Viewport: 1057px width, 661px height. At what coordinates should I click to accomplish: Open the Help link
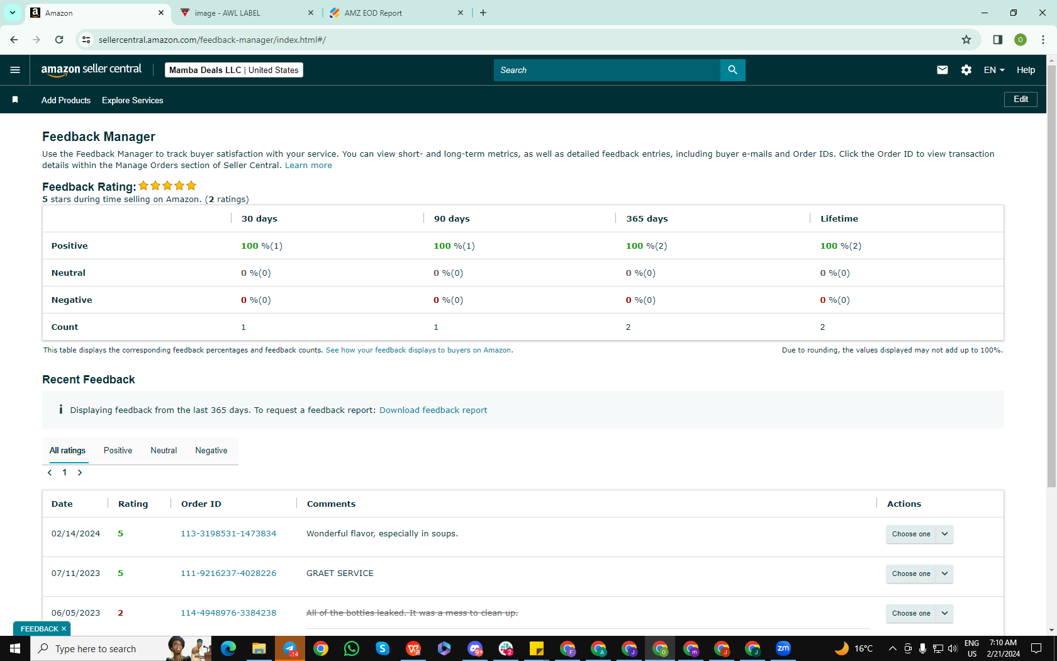(x=1026, y=70)
